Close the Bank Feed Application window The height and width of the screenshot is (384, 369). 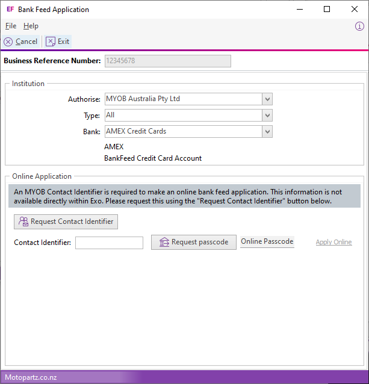(355, 9)
